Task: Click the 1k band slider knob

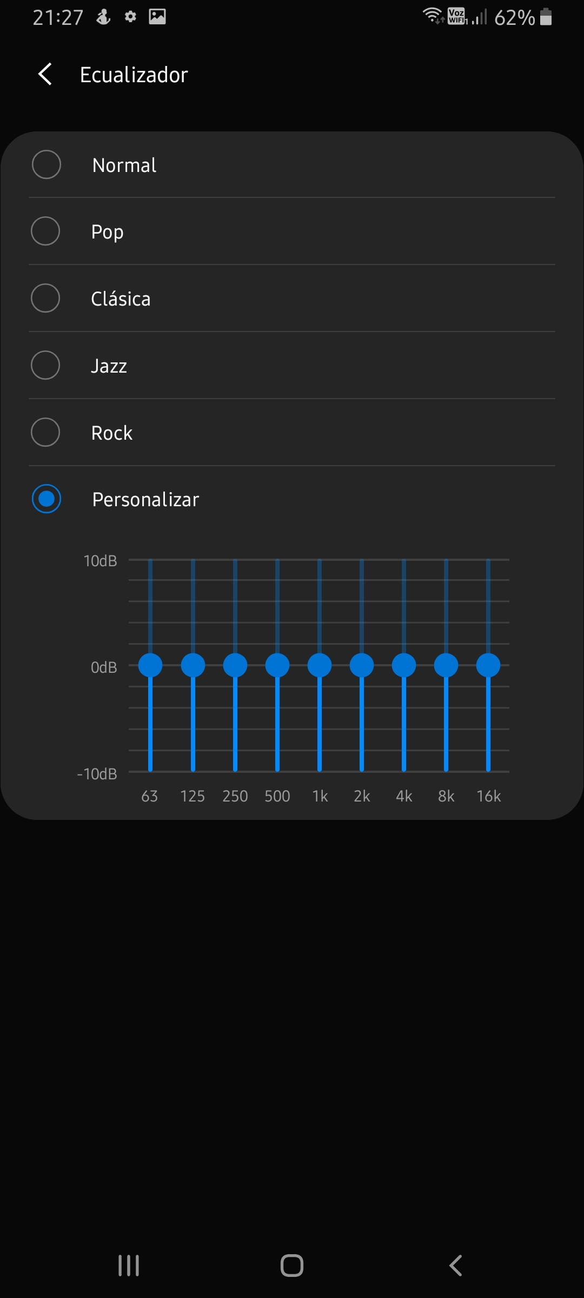Action: [320, 665]
